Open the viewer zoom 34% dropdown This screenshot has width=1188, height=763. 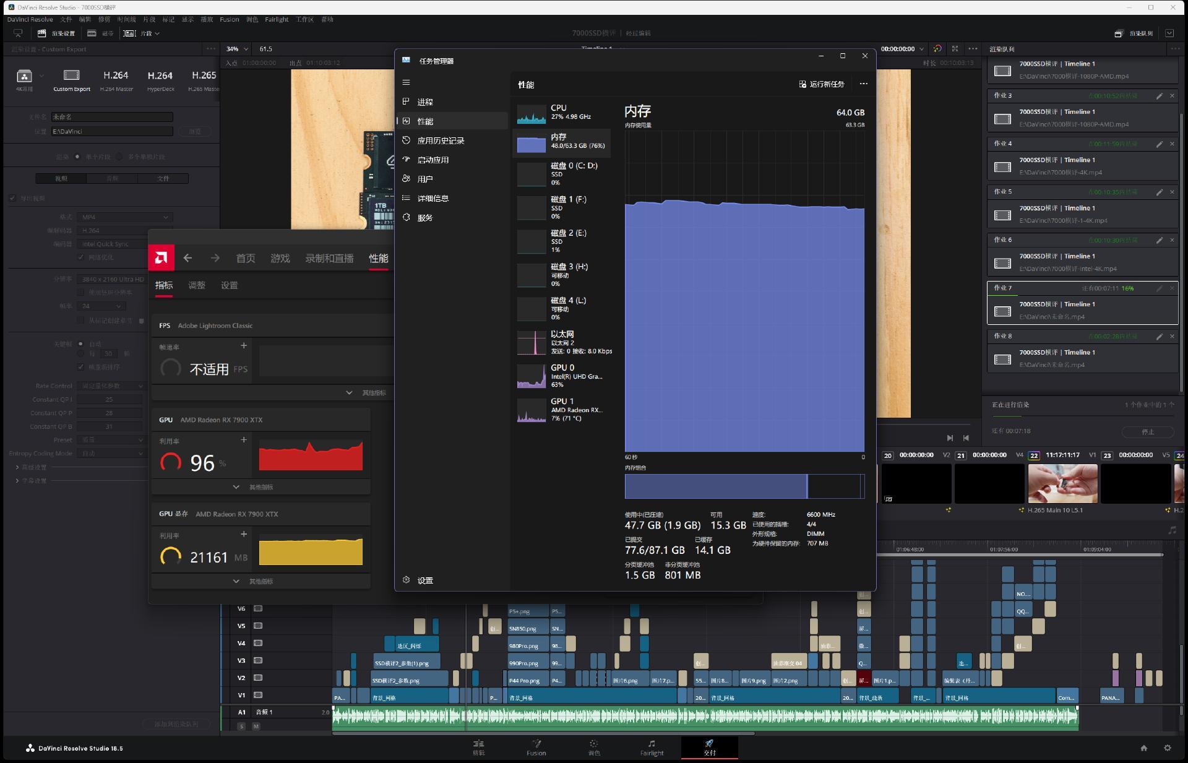click(x=237, y=49)
